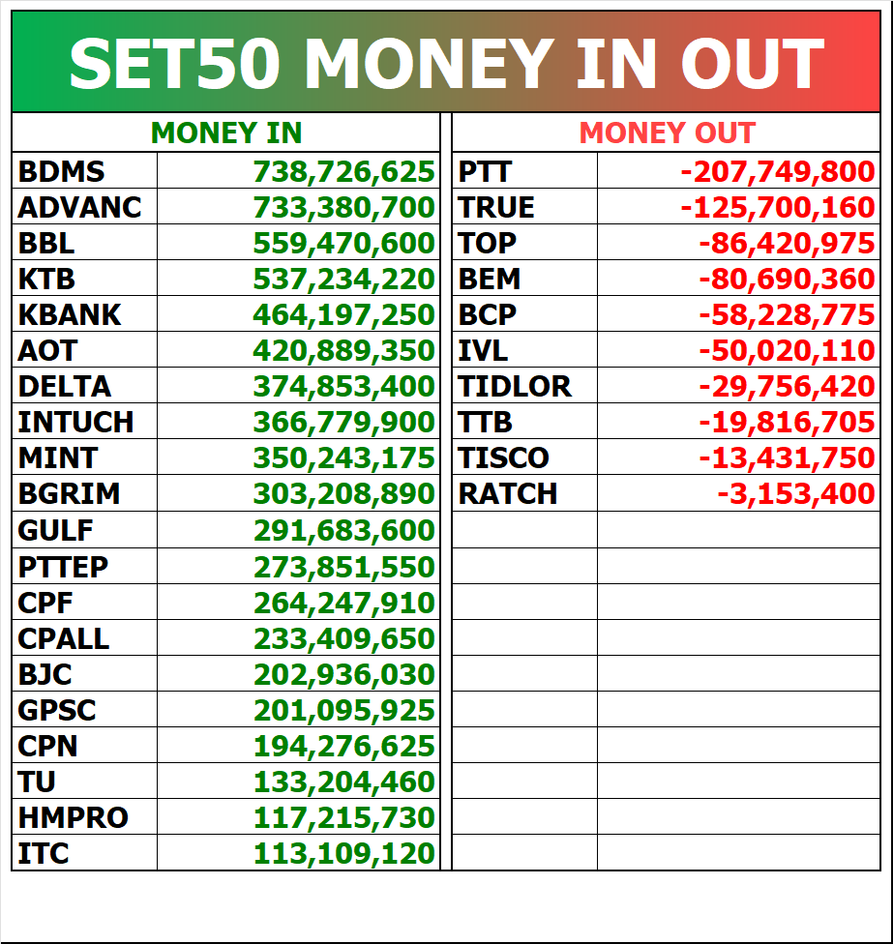Viewport: 893px width, 944px height.
Task: Click the TIDLOR ticker cell
Action: [524, 386]
